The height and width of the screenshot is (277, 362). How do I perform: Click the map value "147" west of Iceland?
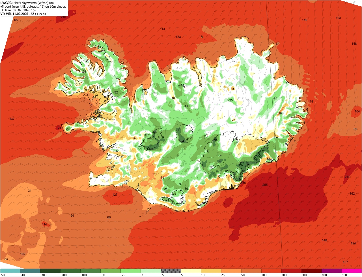coord(12,119)
